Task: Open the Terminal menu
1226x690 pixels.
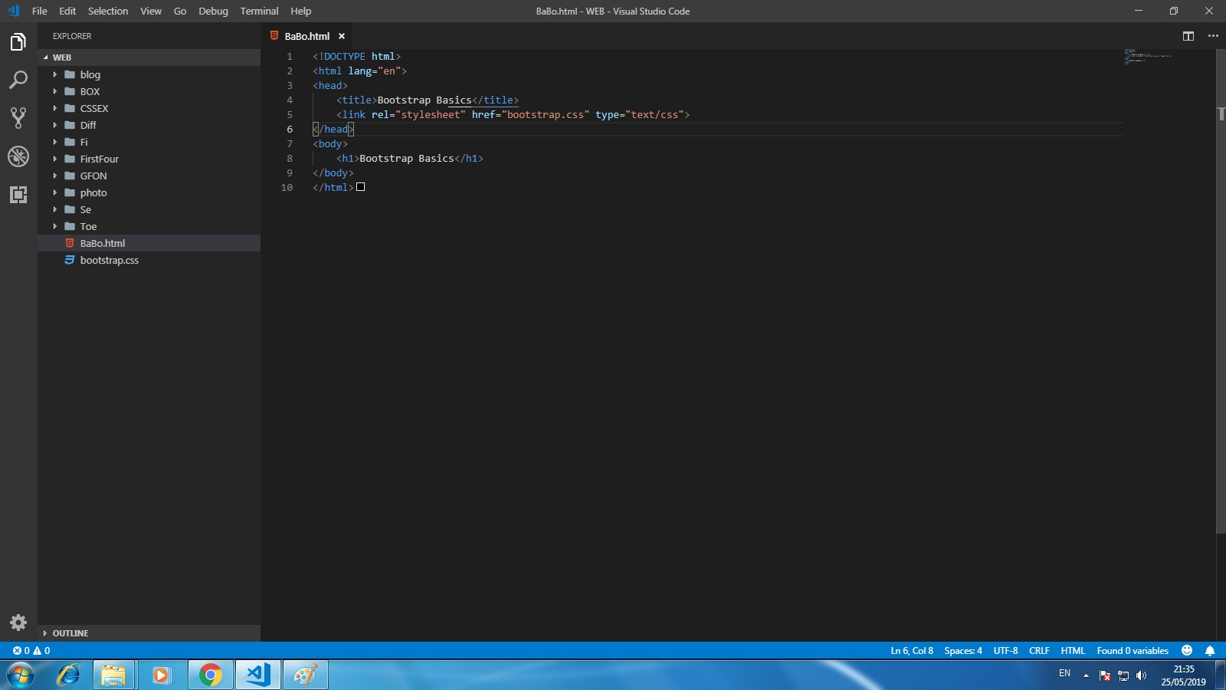Action: (x=259, y=11)
